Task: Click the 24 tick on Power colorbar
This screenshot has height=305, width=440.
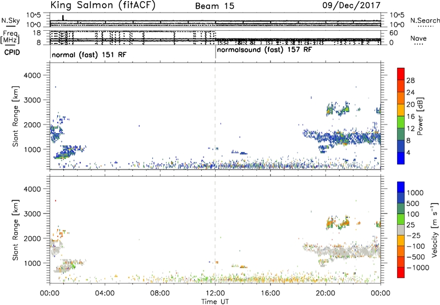Action: point(410,92)
